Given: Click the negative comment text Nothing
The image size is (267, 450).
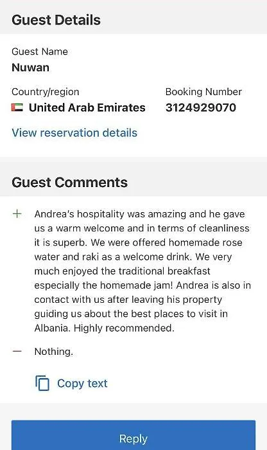Looking at the screenshot, I should (x=54, y=352).
